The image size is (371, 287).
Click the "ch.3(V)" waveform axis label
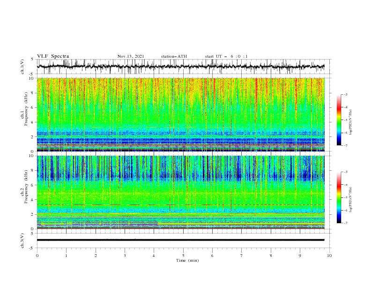22,241
